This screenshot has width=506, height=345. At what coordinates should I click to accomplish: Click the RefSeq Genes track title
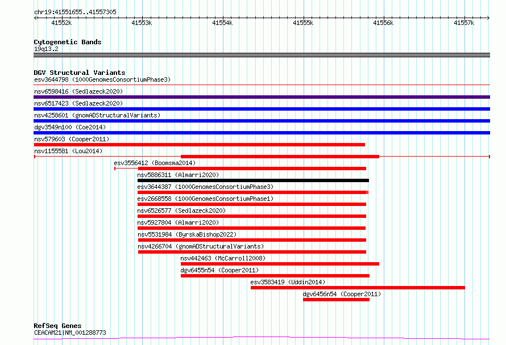point(57,326)
